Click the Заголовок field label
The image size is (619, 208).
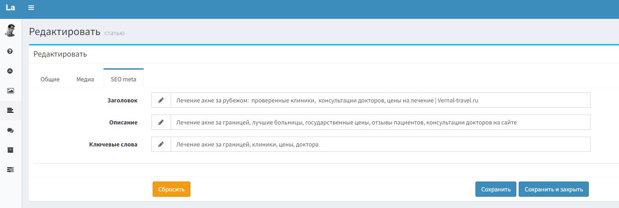coord(122,101)
